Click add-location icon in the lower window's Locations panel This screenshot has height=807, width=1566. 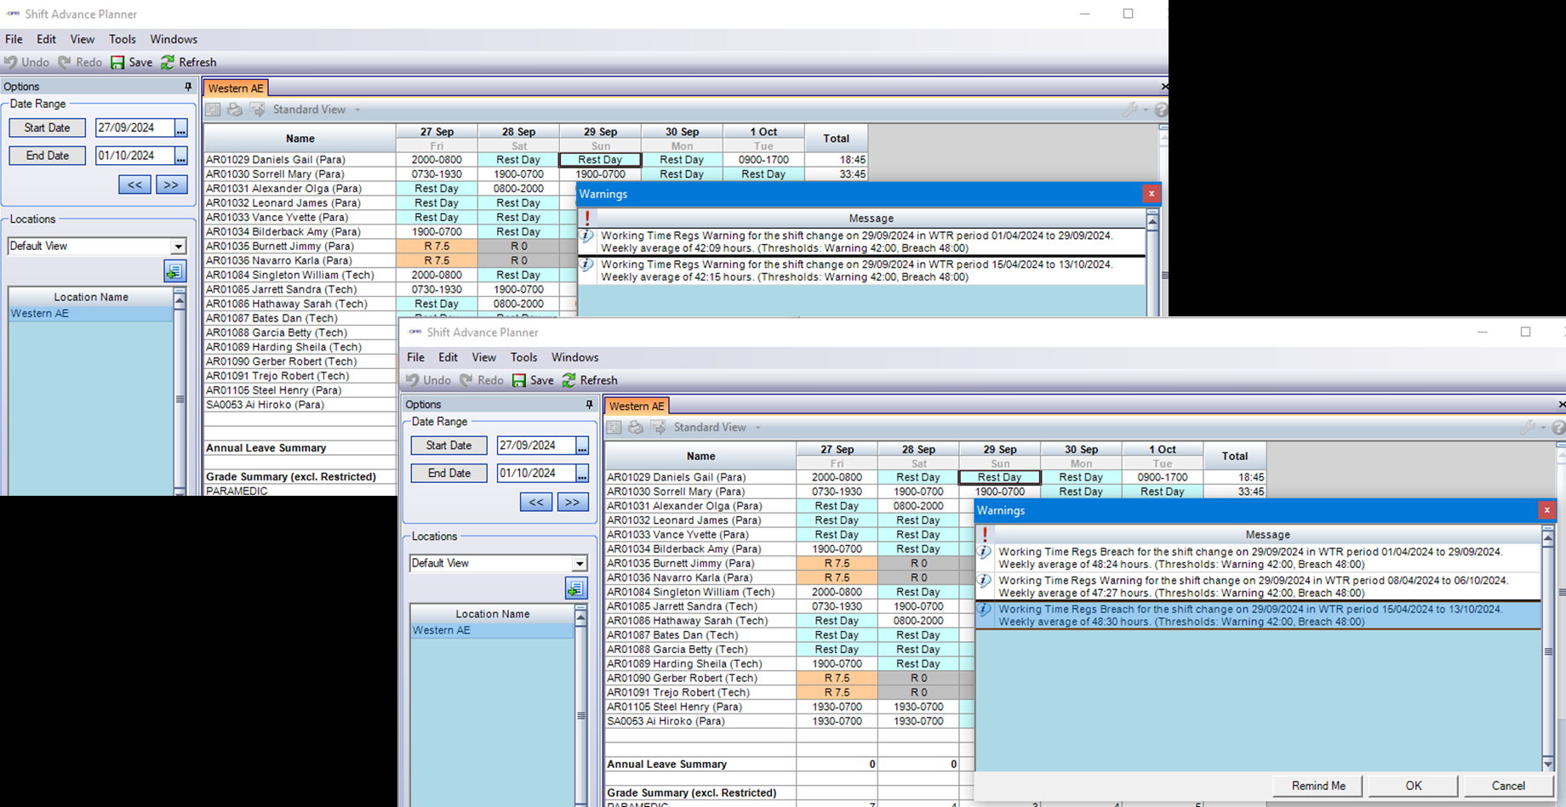click(575, 588)
